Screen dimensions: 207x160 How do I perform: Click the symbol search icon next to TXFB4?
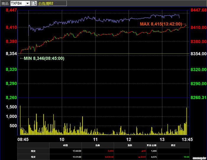[x=34, y=3]
